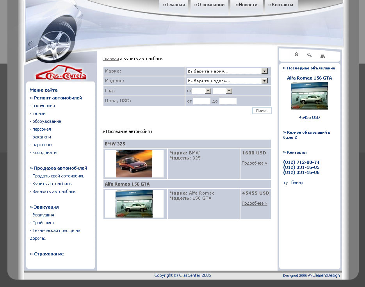365x287 pixels.
Task: Expand the Марка brand dropdown
Action: point(227,71)
